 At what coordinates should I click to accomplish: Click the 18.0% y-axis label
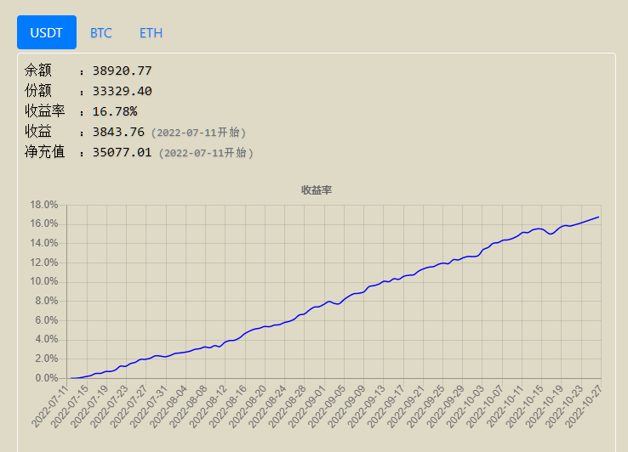pos(44,205)
